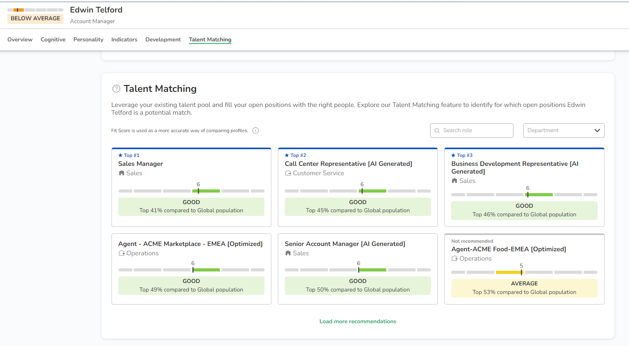The image size is (629, 346).
Task: Click the Fit Score info icon
Action: (256, 131)
